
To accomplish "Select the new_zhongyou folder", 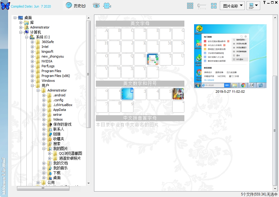I will coord(53,56).
